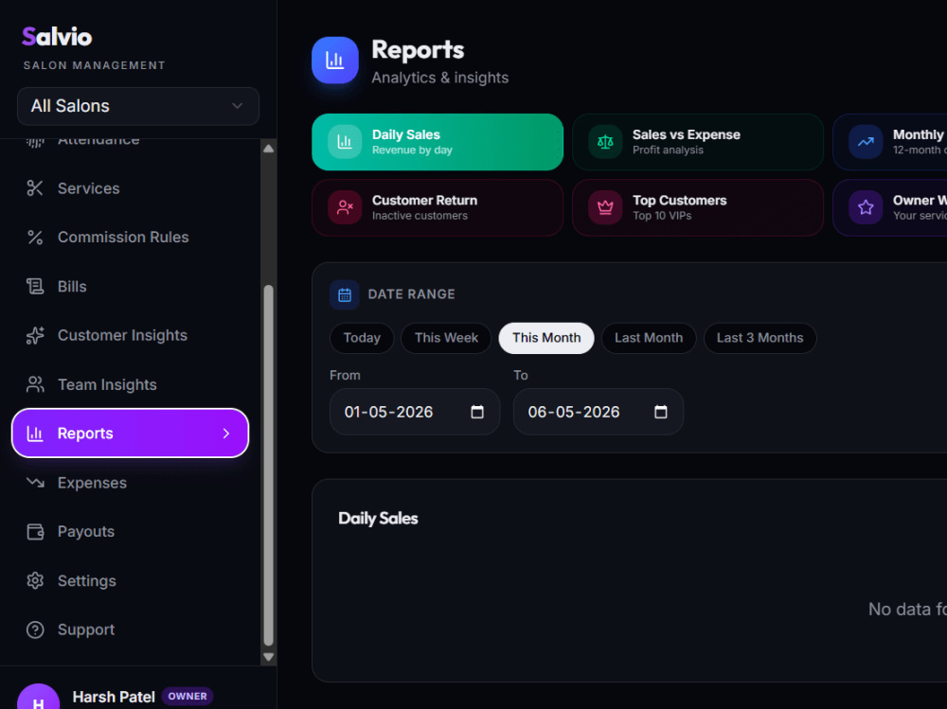Click the sidebar scrollbar thumb
The image size is (947, 709).
coord(269,466)
